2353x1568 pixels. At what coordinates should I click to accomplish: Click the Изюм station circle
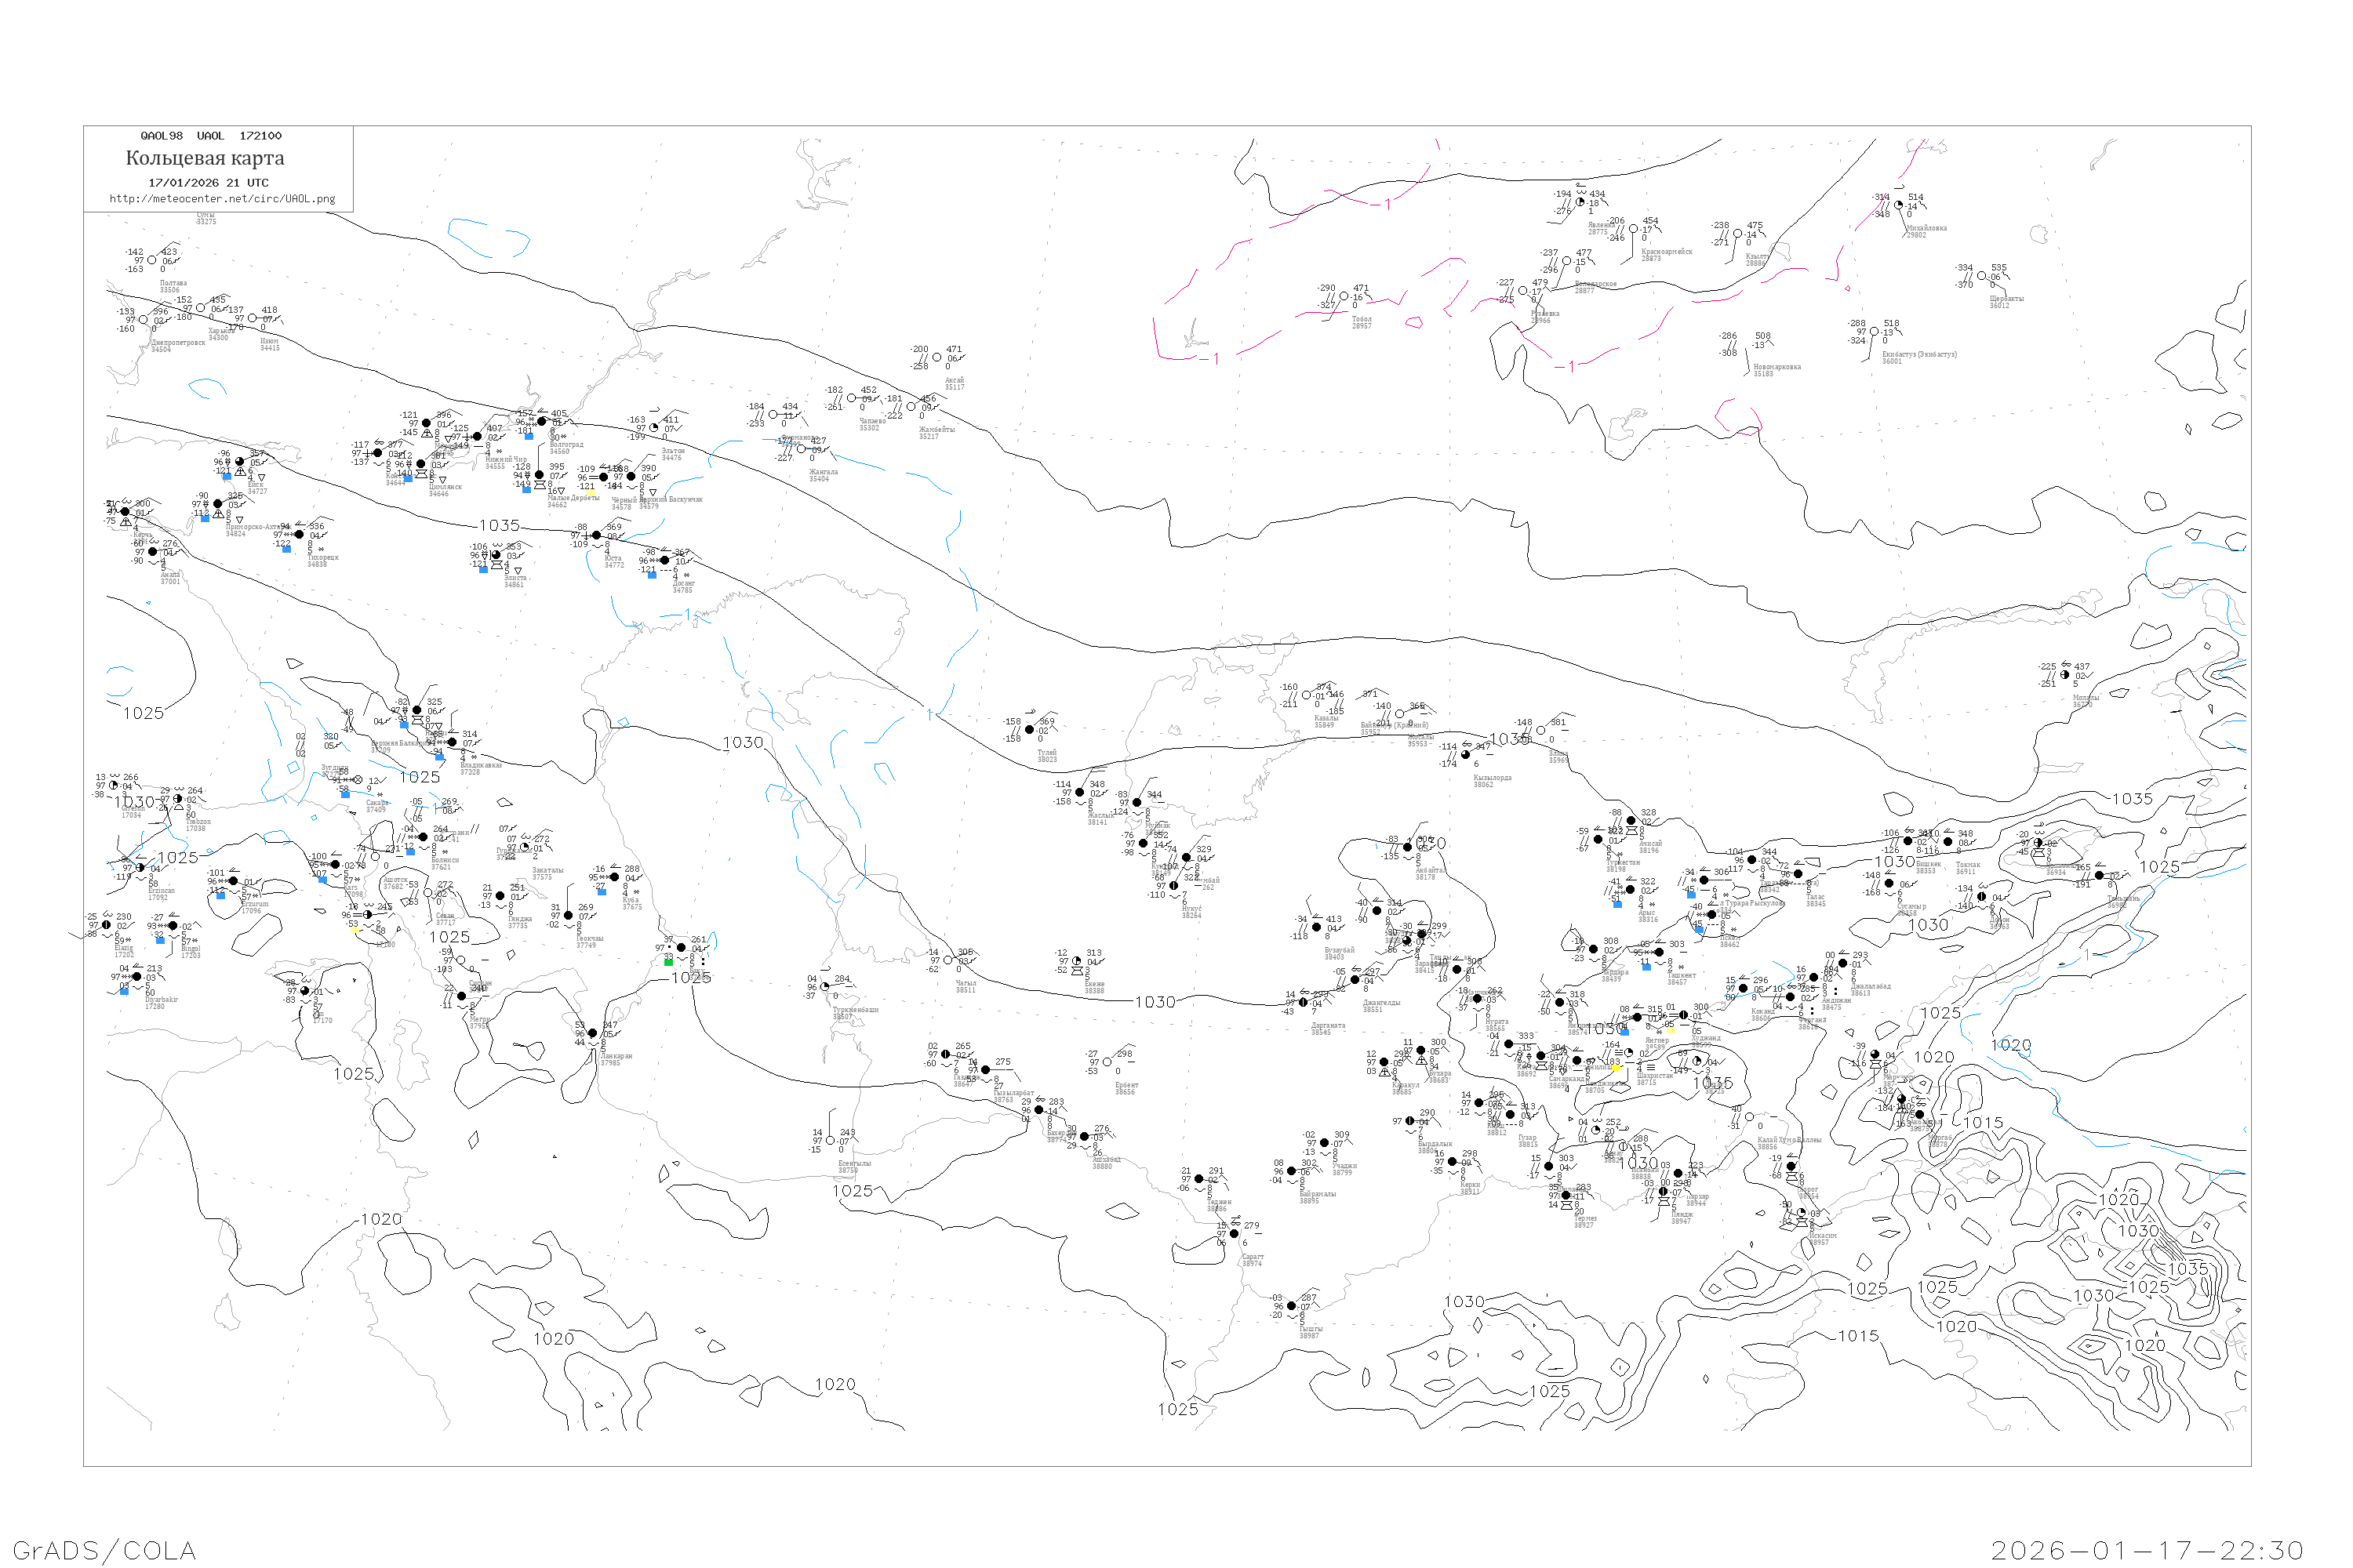252,318
